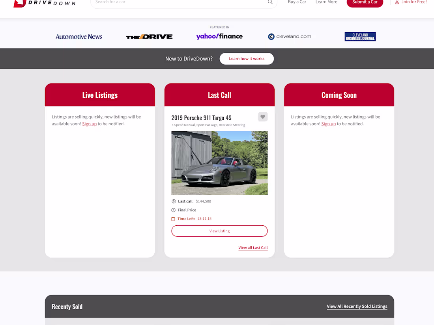
Task: Click the View Listing button
Action: tap(219, 231)
